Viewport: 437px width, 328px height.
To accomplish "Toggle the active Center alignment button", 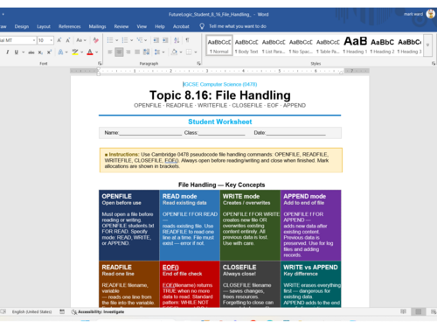I will point(119,52).
